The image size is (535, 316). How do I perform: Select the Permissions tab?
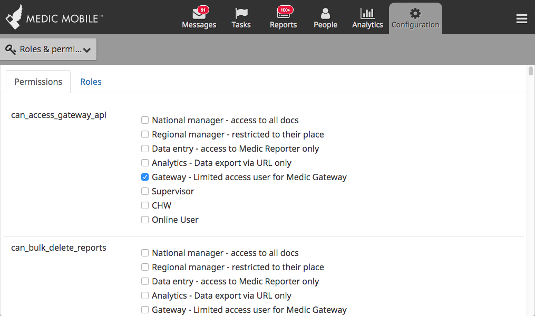click(x=38, y=82)
